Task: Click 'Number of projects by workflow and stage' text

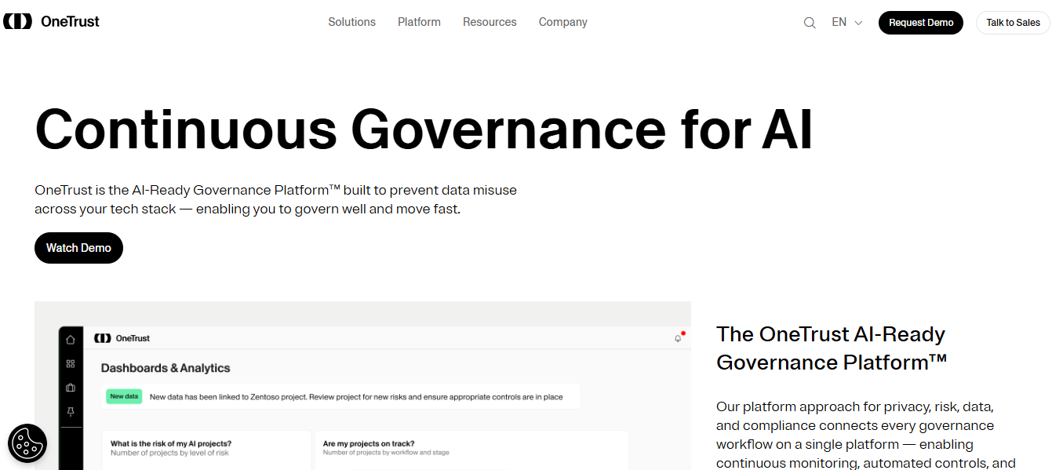Action: point(386,453)
